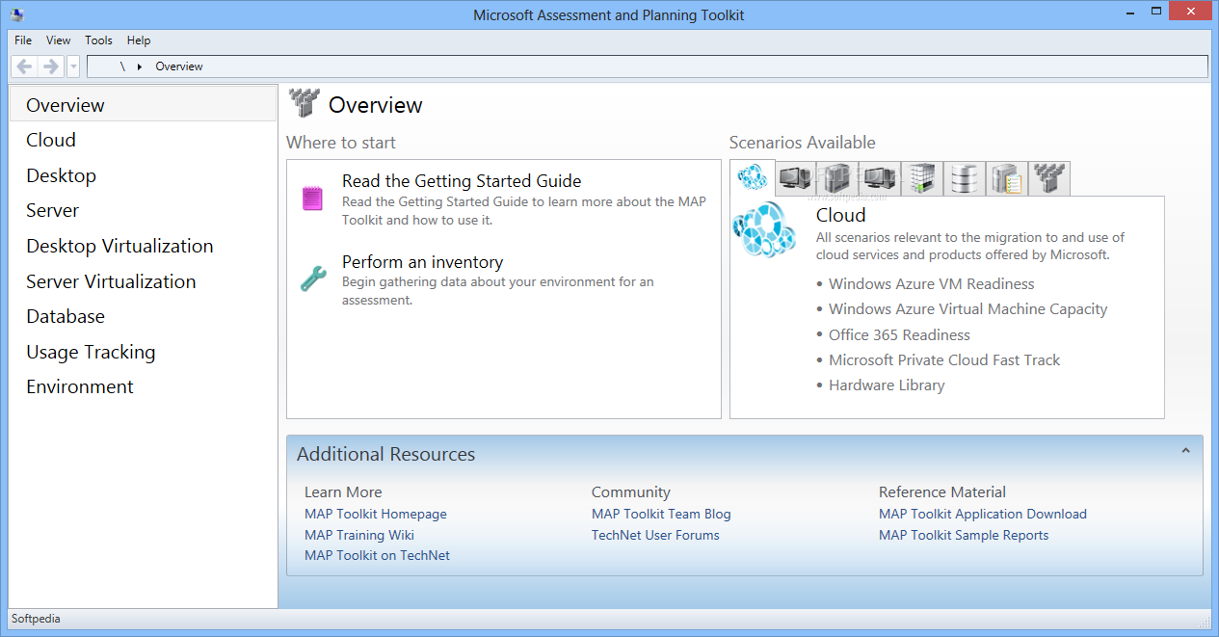The image size is (1219, 637).
Task: Open the View menu
Action: (59, 40)
